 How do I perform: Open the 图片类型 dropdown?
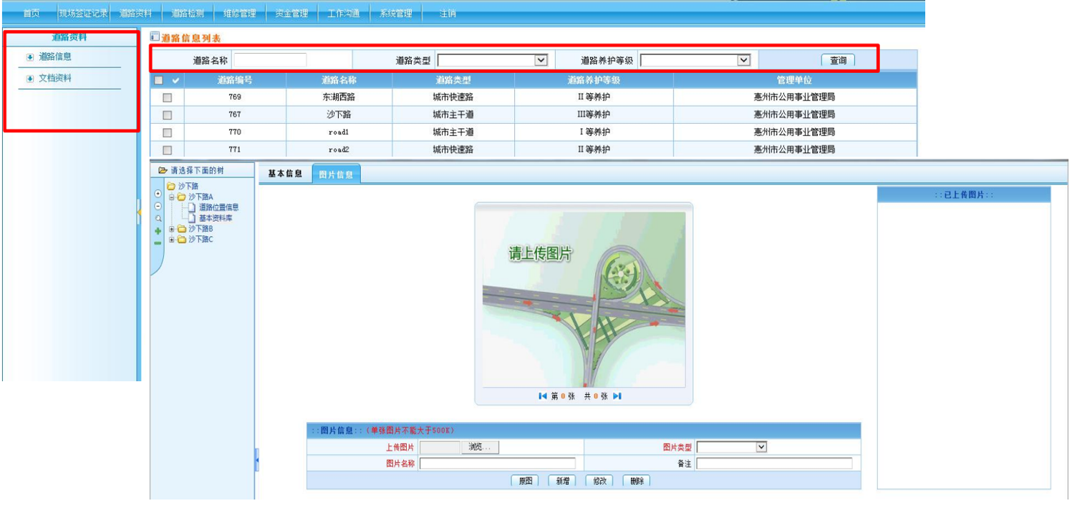tap(731, 447)
